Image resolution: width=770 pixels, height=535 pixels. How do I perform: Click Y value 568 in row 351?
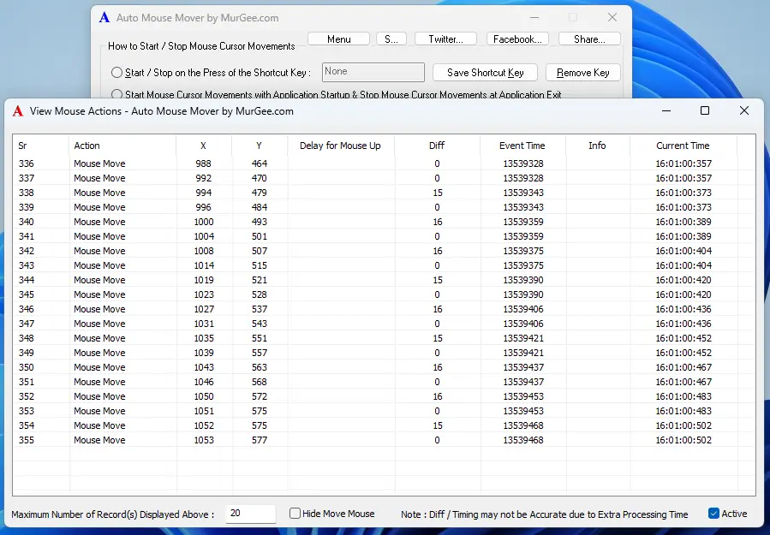(260, 382)
